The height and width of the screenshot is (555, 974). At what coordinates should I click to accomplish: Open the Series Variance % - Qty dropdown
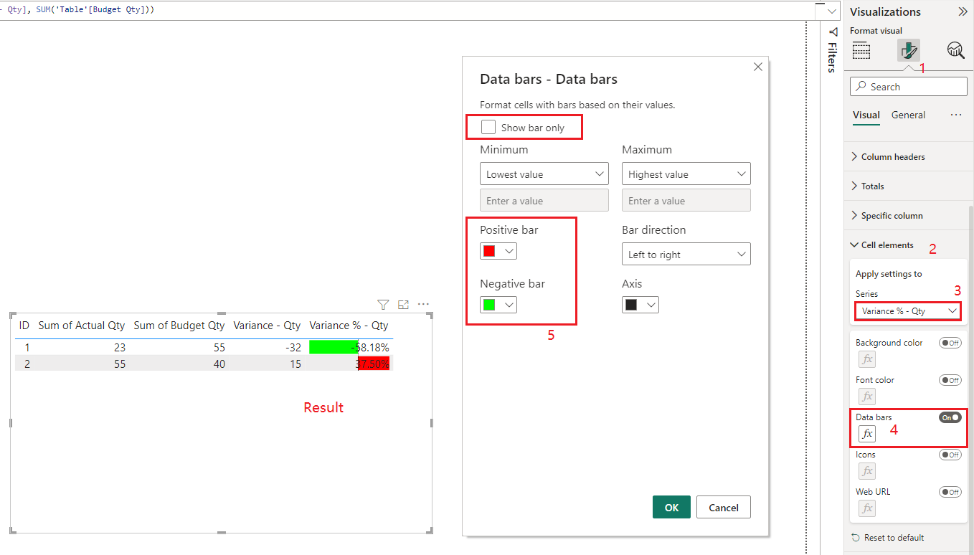[x=908, y=311]
